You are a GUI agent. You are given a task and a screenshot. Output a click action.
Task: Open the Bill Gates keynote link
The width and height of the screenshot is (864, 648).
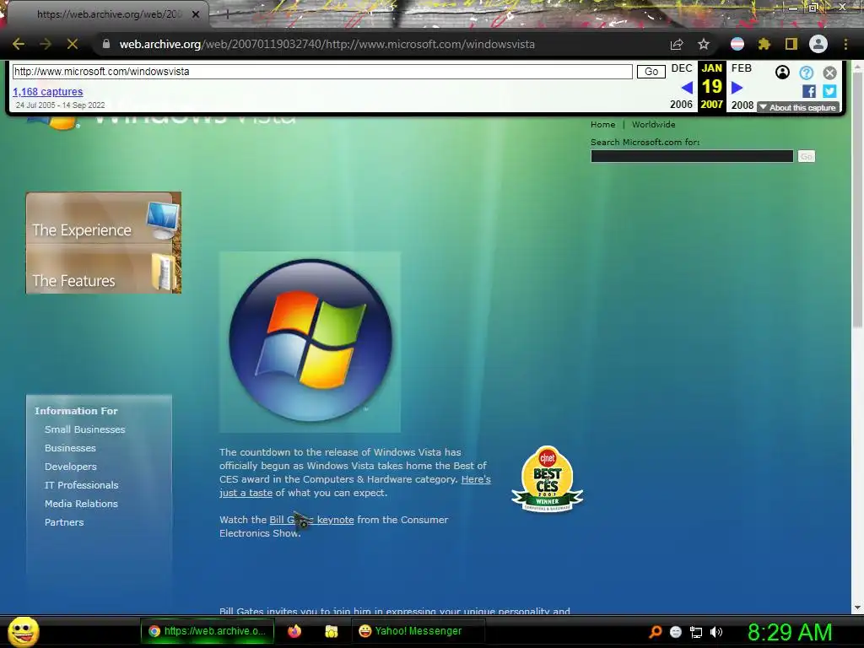(311, 520)
